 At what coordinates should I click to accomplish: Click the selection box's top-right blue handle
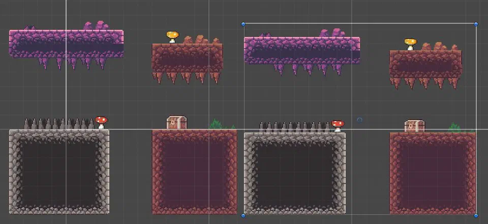(476, 24)
